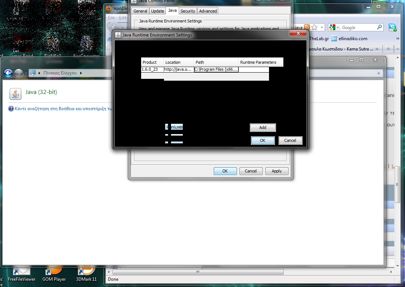Click the left arrow of Firefox horizontal scrollbar
The width and height of the screenshot is (405, 287).
coord(109,272)
